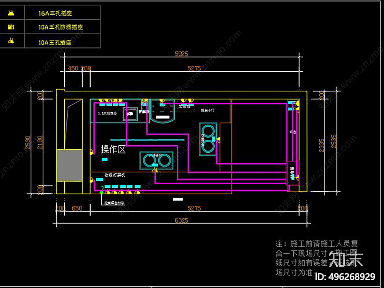This screenshot has width=384, height=288.
Task: Click the legend text 16A三孔插座
Action: (55, 13)
